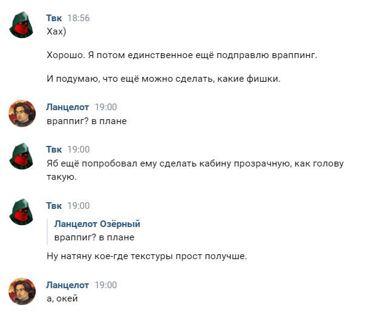This screenshot has width=374, height=313.
Task: Click the 18:56 timestamp
Action: pos(79,18)
